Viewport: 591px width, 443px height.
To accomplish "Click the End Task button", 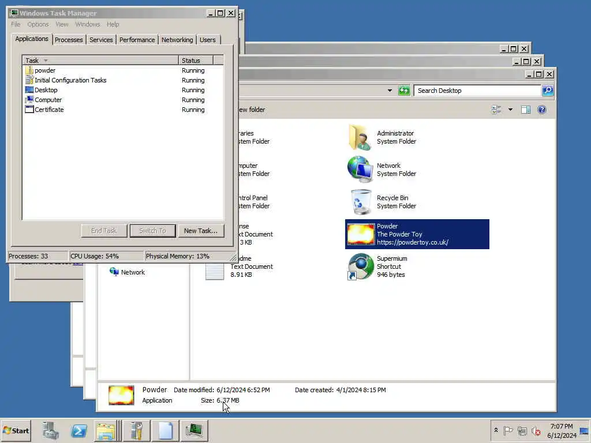I will pos(104,231).
